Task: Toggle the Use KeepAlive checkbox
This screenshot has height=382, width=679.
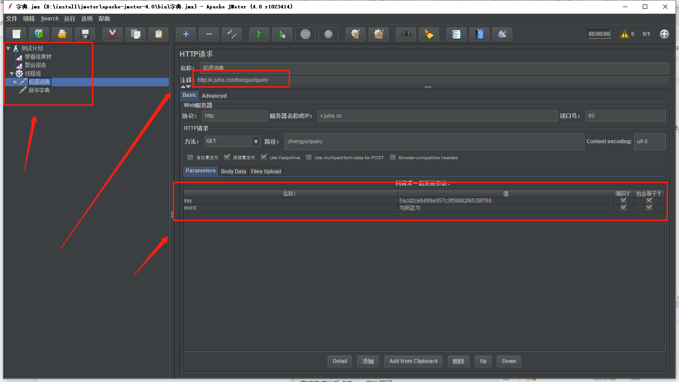Action: pos(264,157)
